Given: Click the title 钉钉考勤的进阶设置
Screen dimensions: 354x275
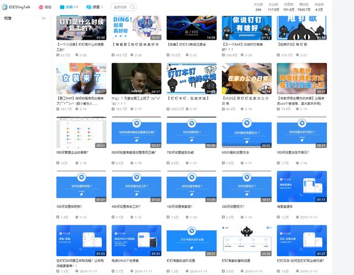Looking at the screenshot, I should [181, 261].
